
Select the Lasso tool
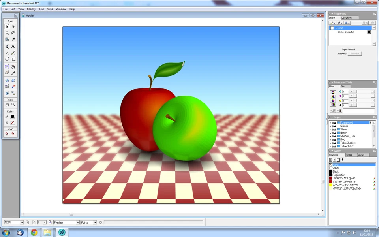tap(13, 33)
